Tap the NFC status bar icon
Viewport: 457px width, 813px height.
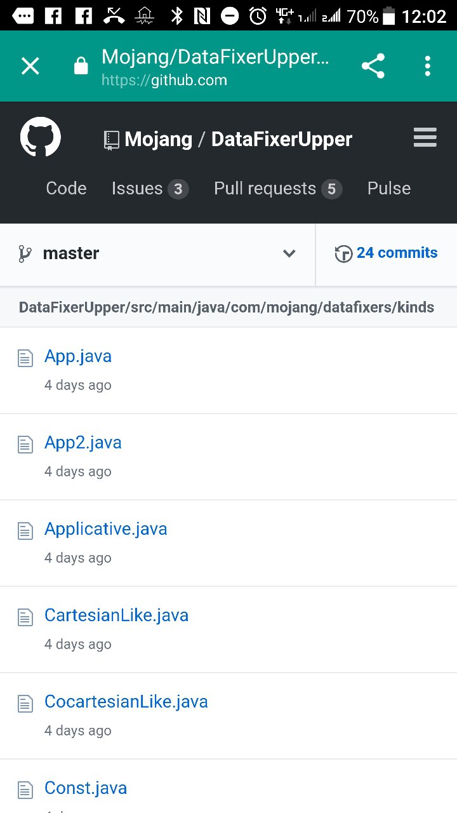point(202,16)
